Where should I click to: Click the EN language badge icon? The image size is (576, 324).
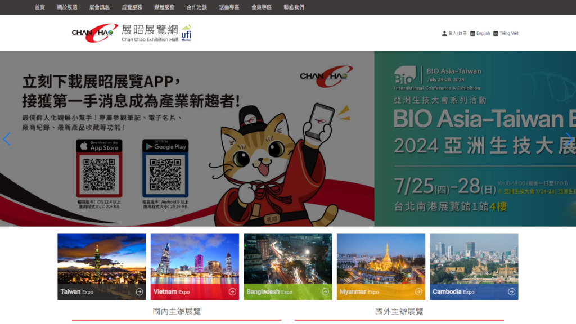click(472, 33)
